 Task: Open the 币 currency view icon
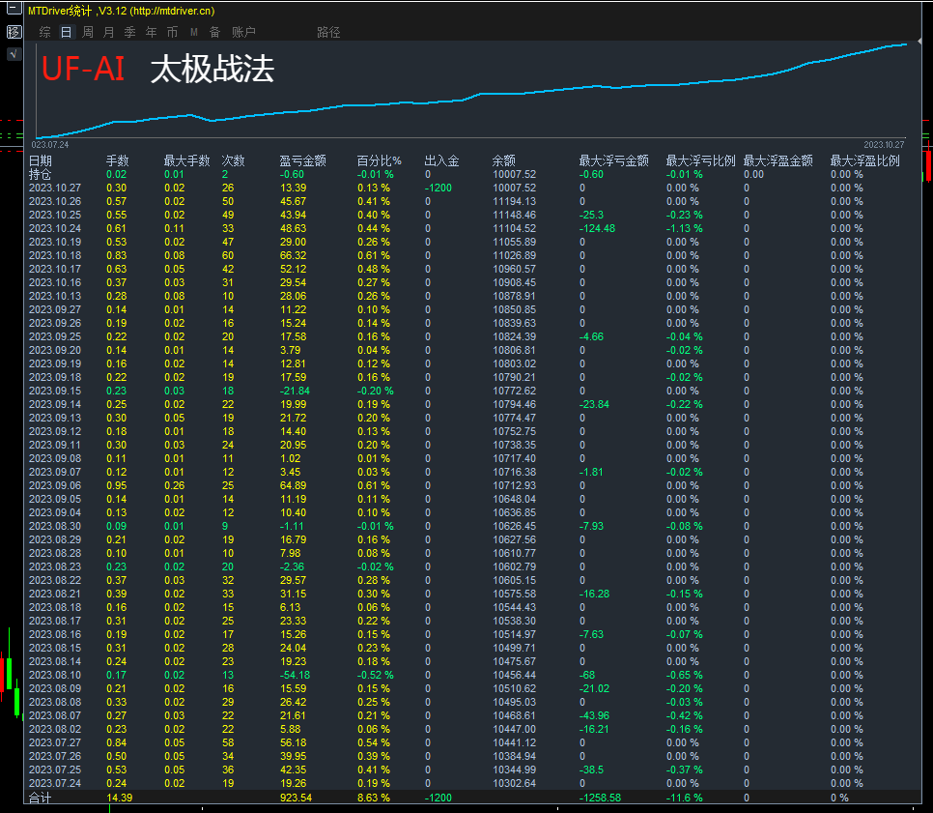[x=171, y=32]
